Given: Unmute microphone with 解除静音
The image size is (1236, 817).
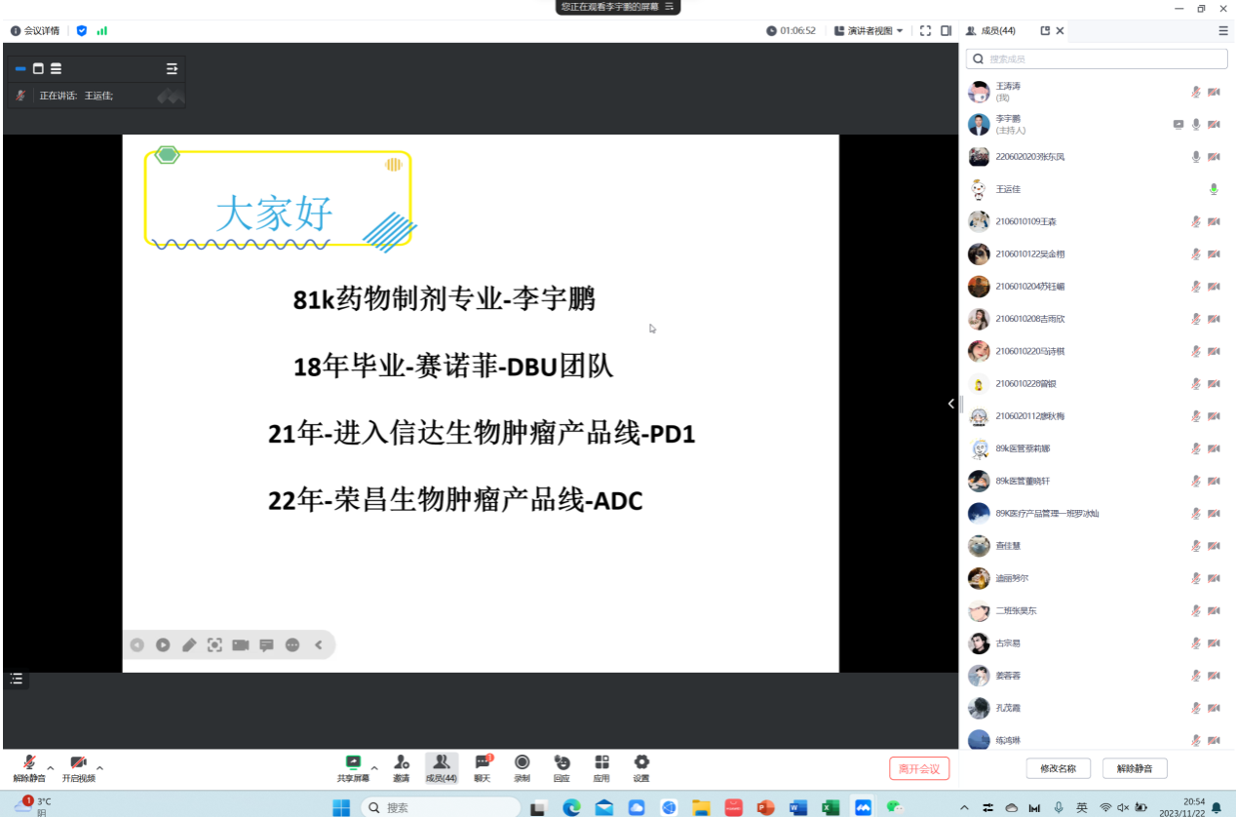Looking at the screenshot, I should 28,767.
